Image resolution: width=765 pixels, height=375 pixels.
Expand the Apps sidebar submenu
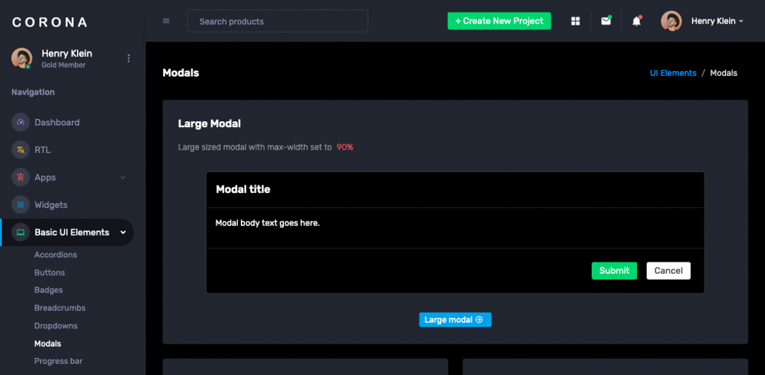123,178
